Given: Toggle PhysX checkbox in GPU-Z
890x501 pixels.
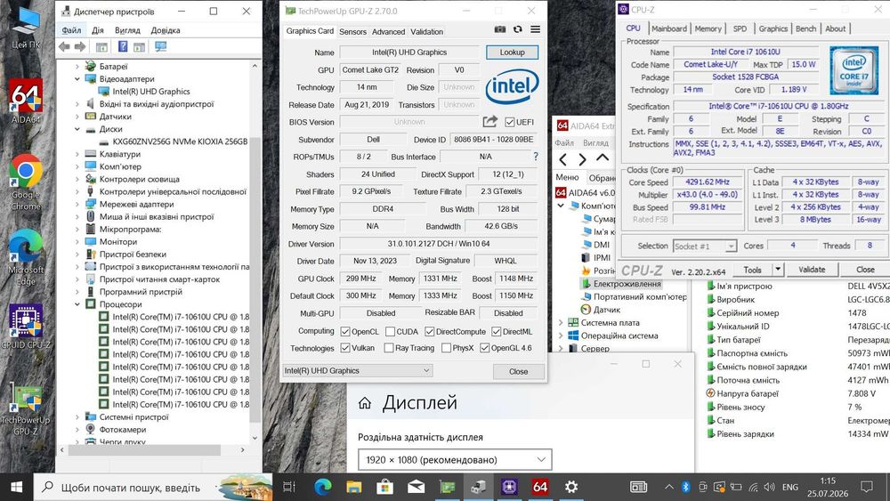Looking at the screenshot, I should (x=446, y=348).
